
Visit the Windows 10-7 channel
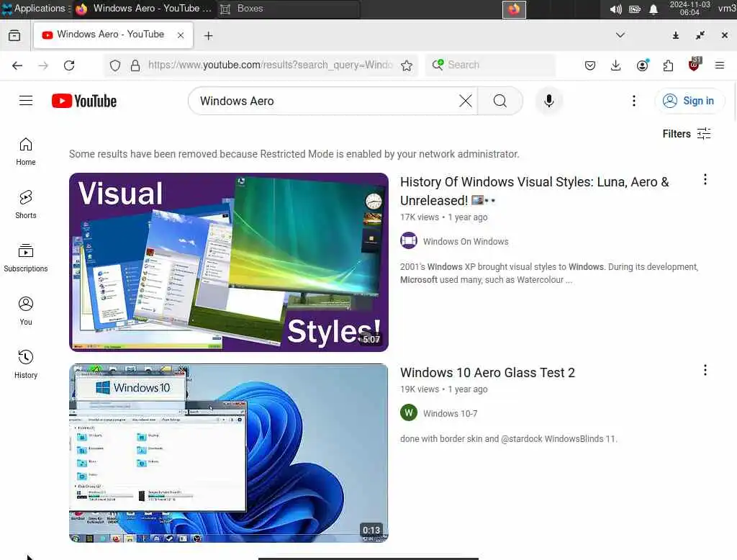point(450,413)
